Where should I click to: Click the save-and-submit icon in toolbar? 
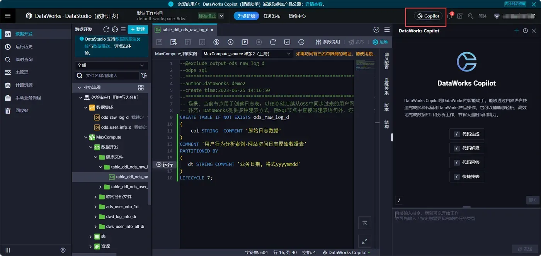tap(174, 42)
